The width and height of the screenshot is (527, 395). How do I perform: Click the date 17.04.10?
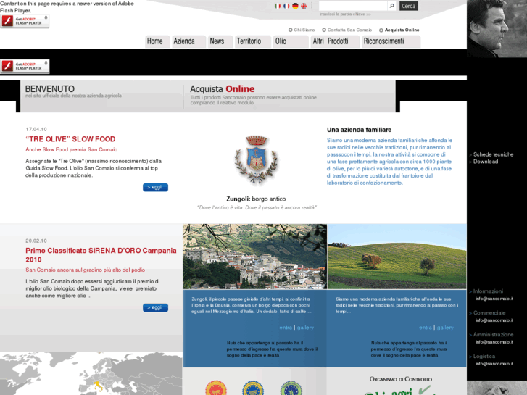click(36, 130)
